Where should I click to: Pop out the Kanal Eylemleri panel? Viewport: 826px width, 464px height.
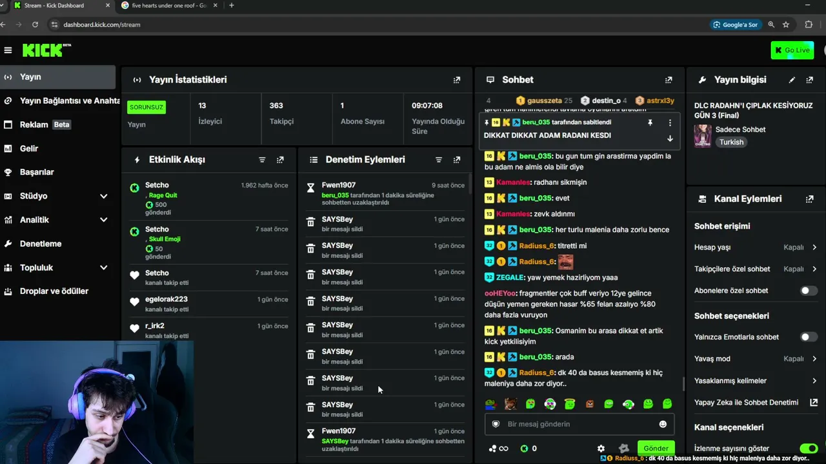pos(810,199)
